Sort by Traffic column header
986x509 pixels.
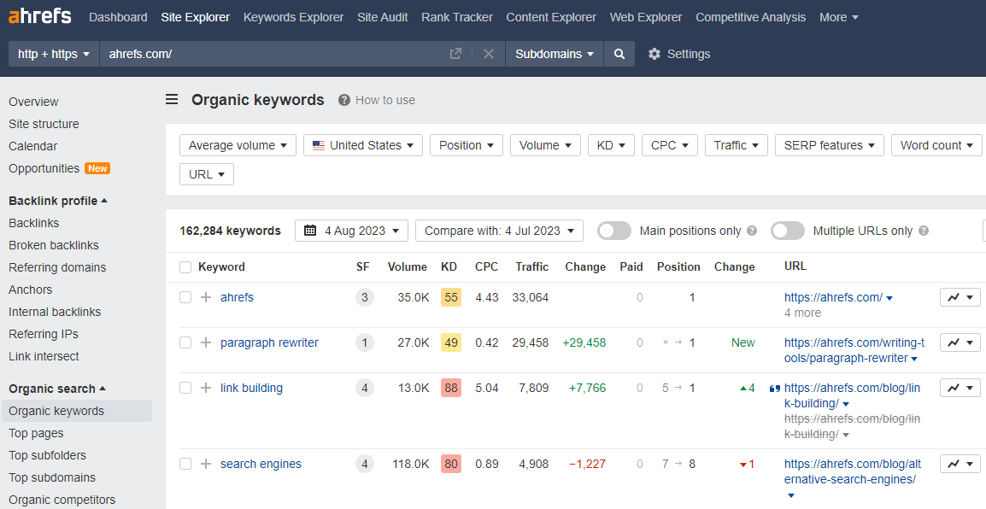tap(532, 266)
